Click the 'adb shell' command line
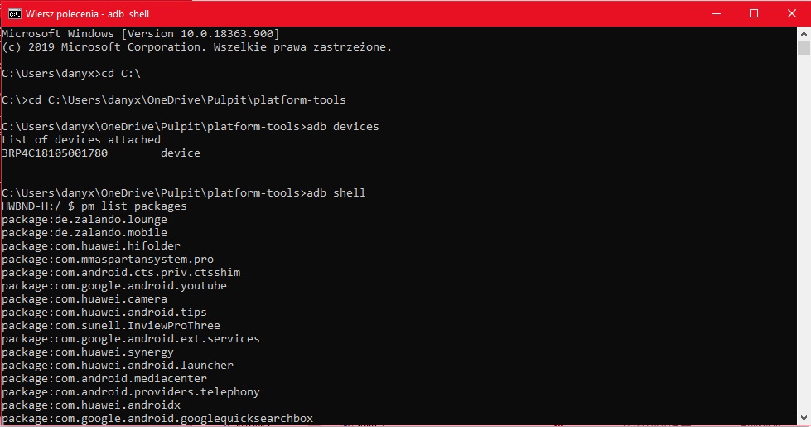 184,192
